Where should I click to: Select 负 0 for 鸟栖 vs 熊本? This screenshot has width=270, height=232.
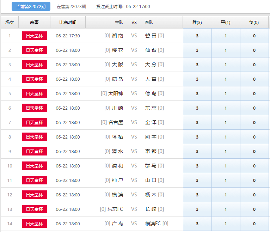(x=254, y=137)
